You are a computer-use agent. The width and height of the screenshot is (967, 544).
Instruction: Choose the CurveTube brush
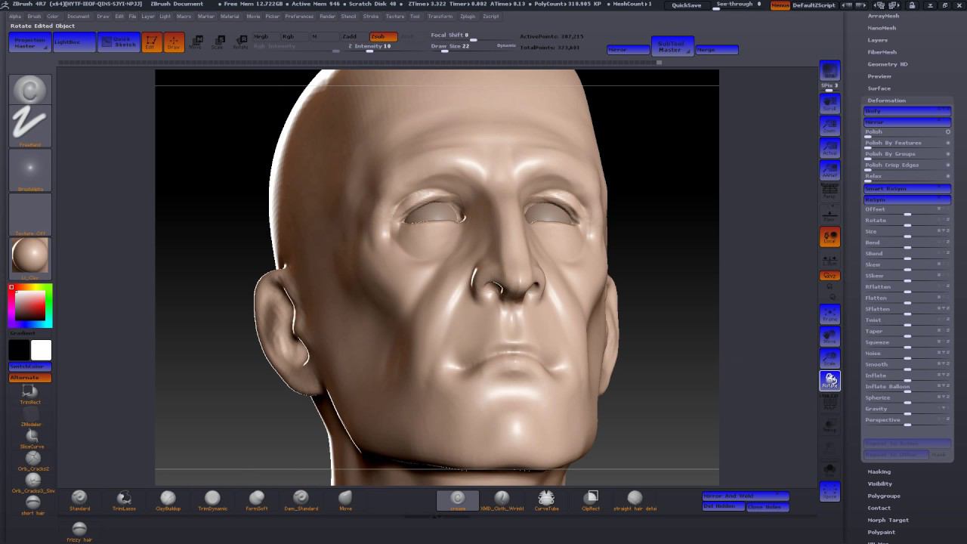click(545, 499)
